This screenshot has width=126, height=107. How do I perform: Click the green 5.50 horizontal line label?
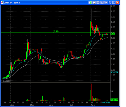pos(56,31)
